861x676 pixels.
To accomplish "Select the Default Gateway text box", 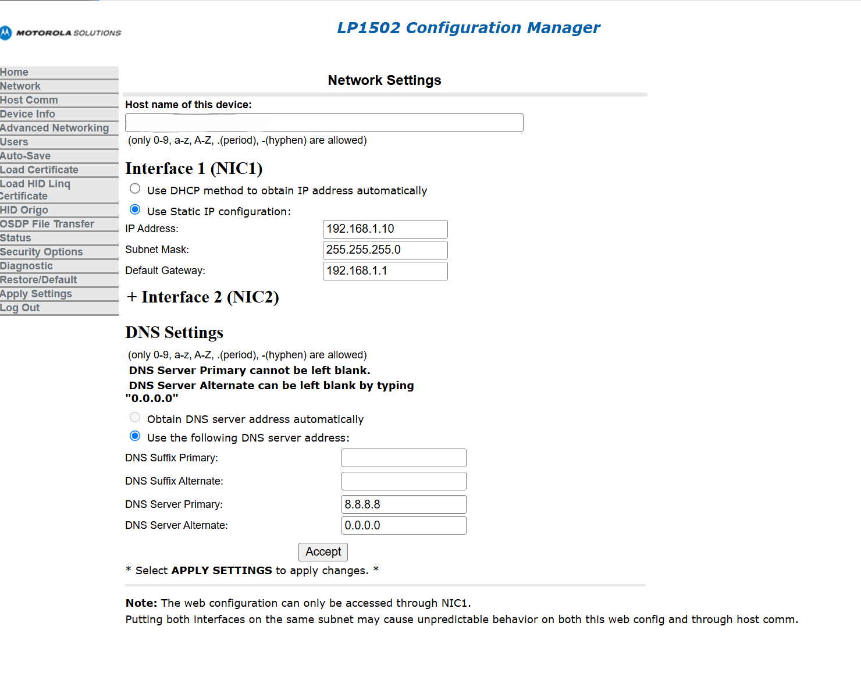I will point(385,271).
